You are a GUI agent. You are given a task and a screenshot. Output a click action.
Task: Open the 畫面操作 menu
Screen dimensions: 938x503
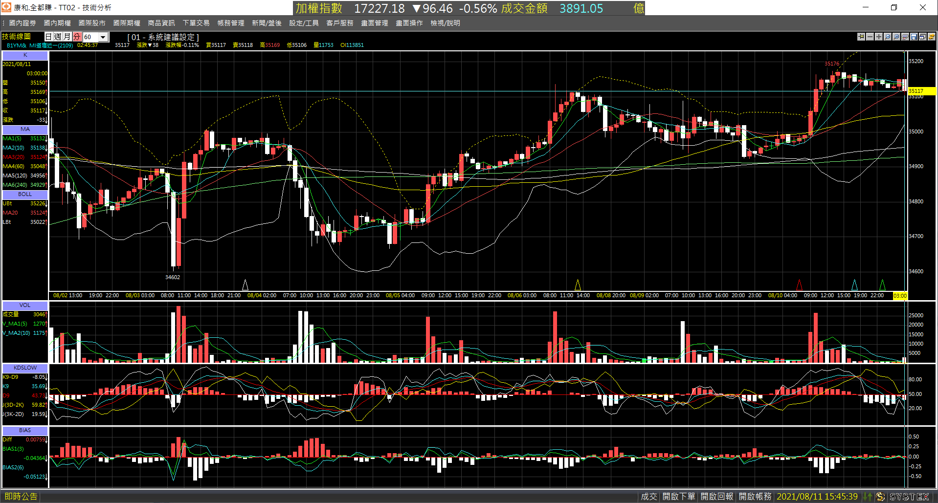pyautogui.click(x=409, y=23)
